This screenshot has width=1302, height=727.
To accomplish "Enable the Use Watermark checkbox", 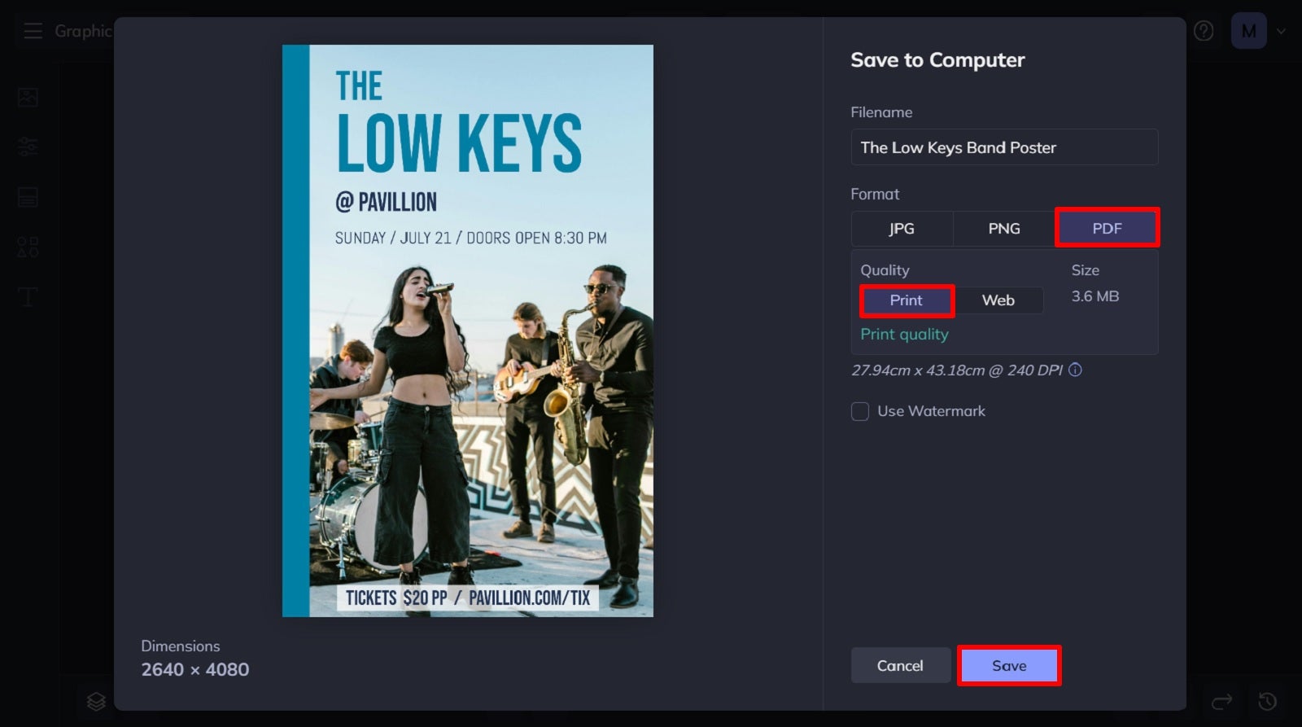I will 860,411.
